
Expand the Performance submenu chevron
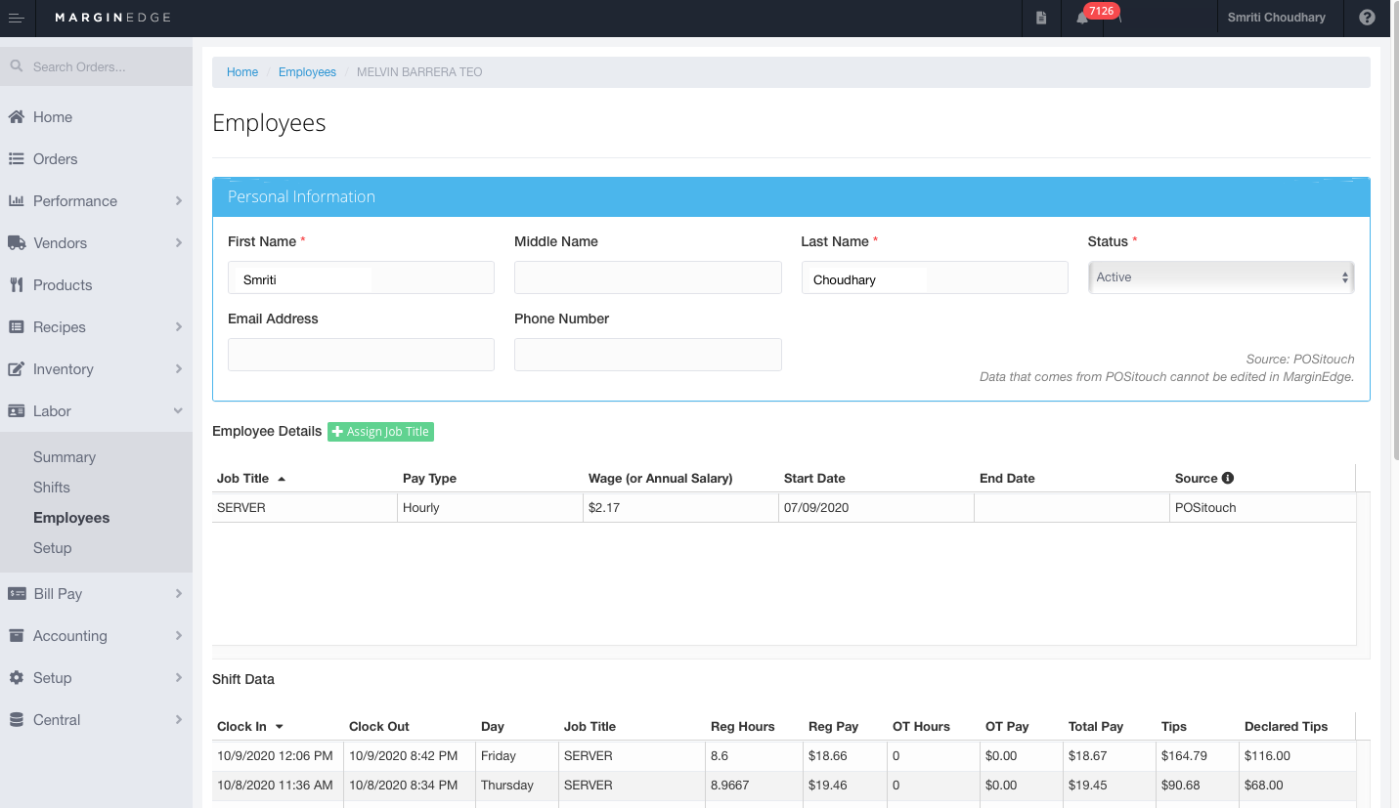(179, 201)
